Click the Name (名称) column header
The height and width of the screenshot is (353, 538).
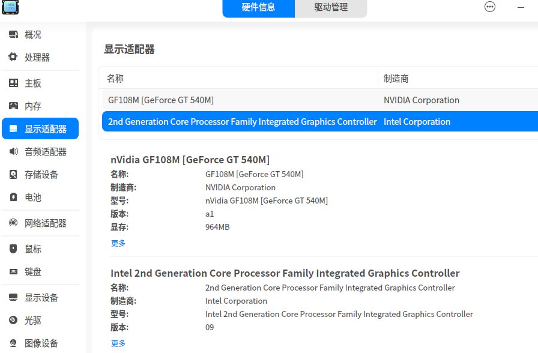115,79
